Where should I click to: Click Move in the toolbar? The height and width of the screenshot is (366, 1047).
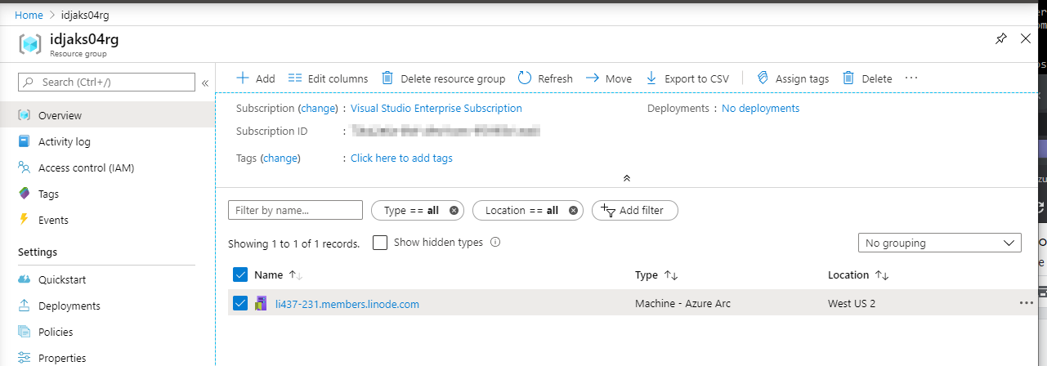click(x=609, y=78)
